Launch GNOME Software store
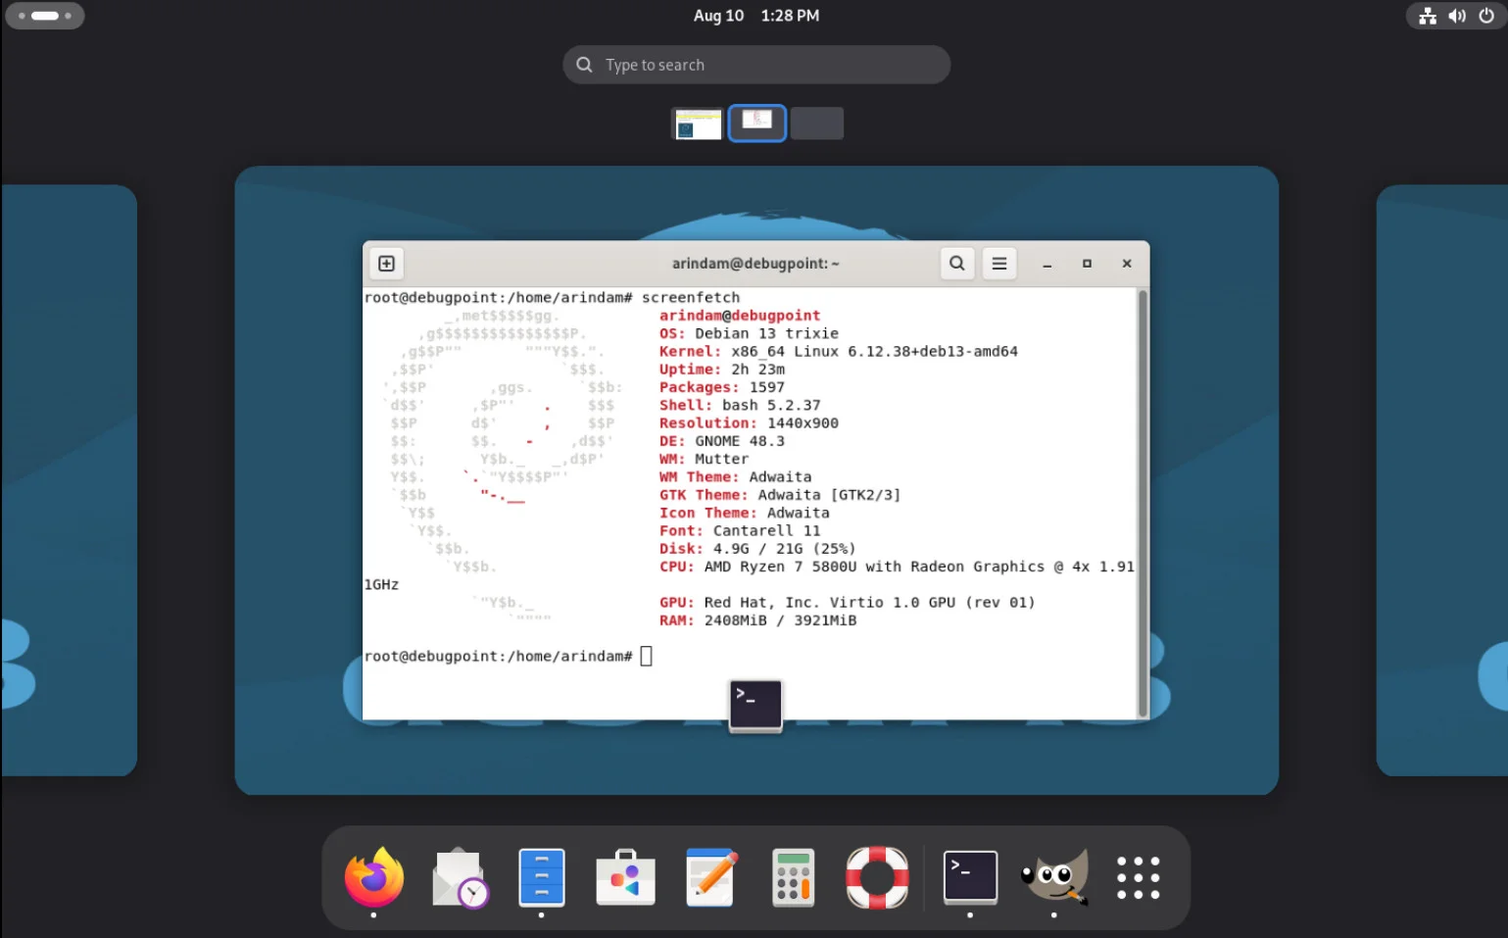Screen dimensions: 1508x938 tap(625, 877)
